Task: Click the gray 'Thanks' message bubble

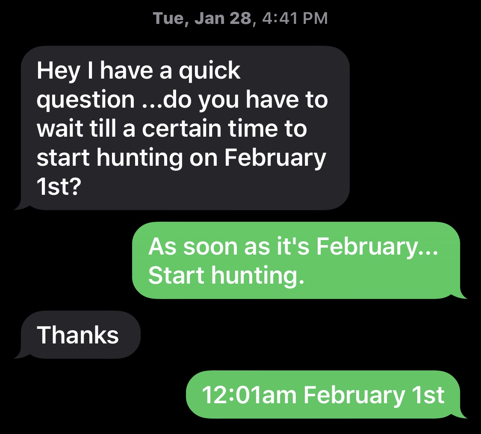Action: click(x=78, y=334)
